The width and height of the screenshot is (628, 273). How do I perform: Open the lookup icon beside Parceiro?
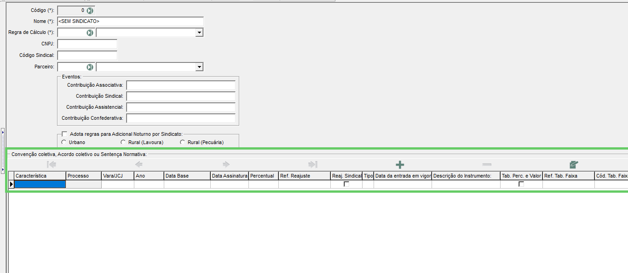pos(90,67)
